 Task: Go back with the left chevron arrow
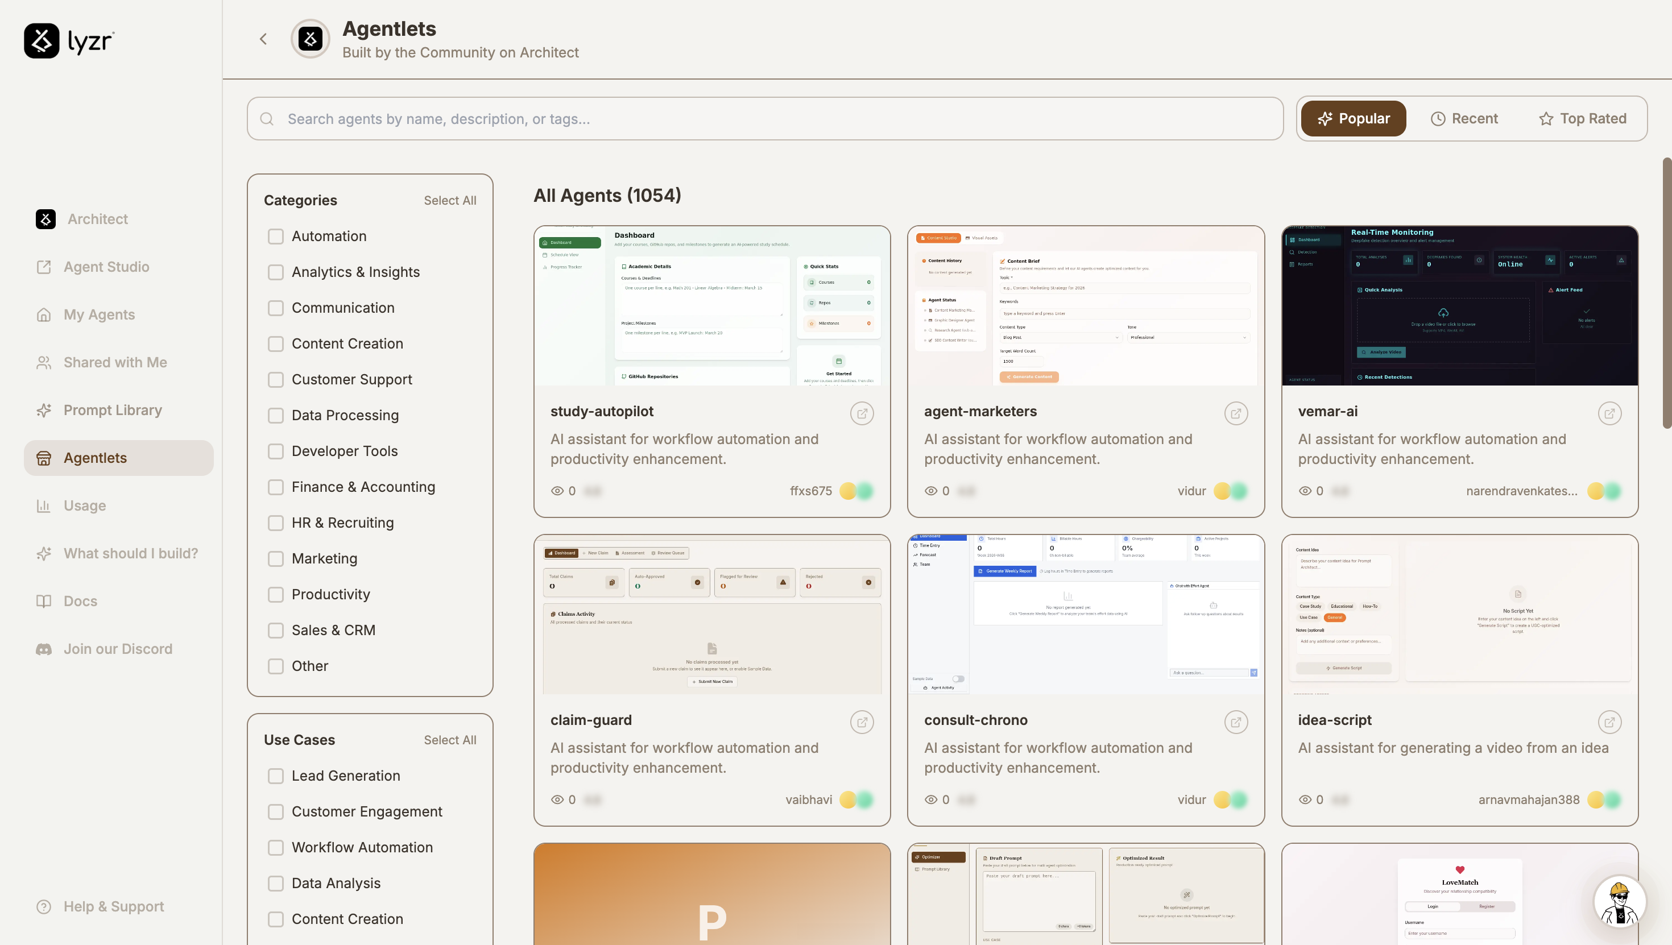pyautogui.click(x=263, y=39)
